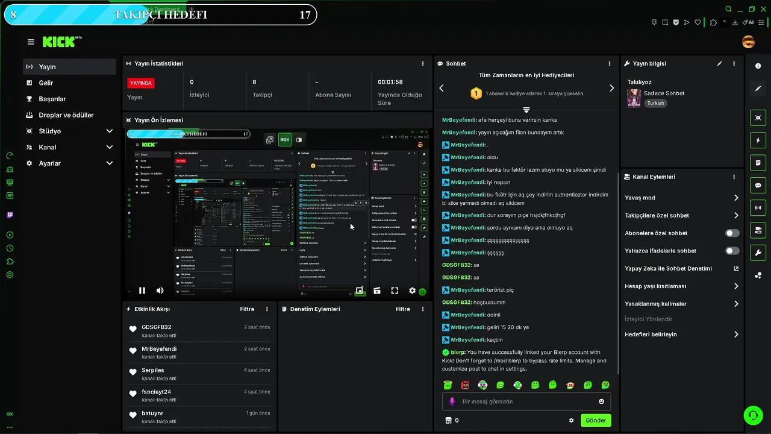
Task: Click the Gönder send button
Action: click(596, 420)
